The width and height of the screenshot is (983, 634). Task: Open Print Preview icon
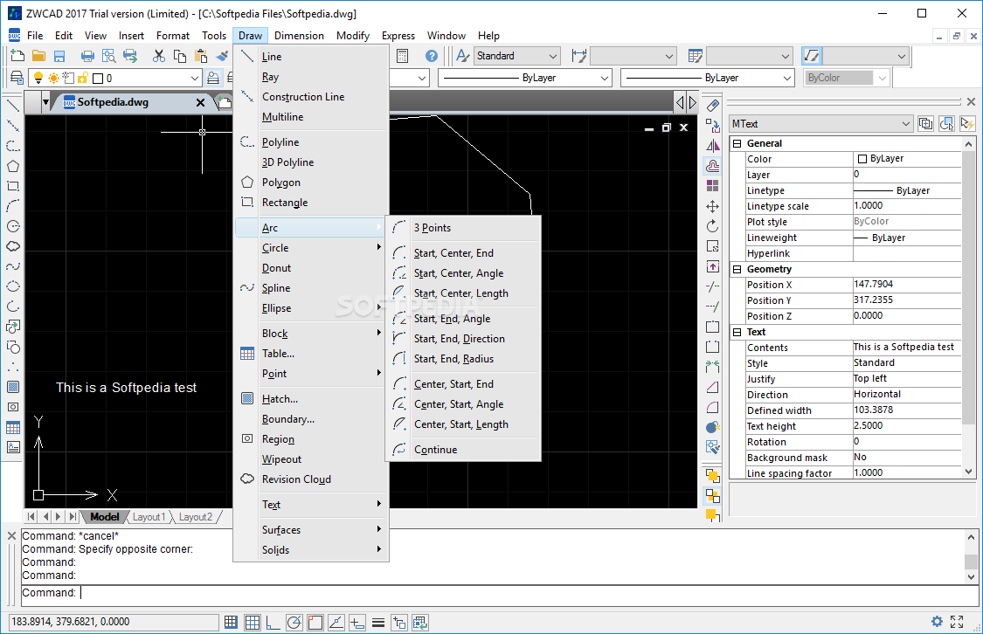pos(109,56)
